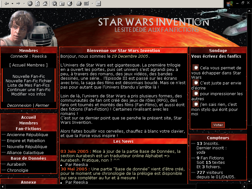The image size is (252, 189).
Task: Open the Back button history dropdown
Action: 12,3
